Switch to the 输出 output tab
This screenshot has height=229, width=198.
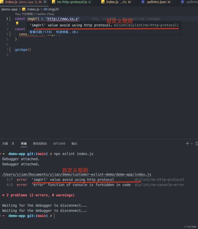(x=74, y=144)
